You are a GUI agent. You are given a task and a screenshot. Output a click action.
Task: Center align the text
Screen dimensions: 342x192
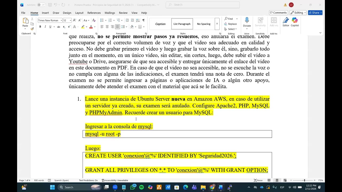pos(107,27)
